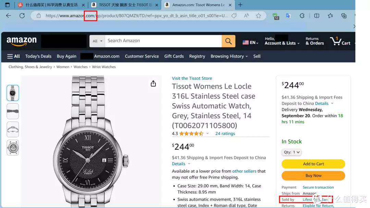Open Buy Again
Viewport: 370px width, 208px height.
[x=66, y=56]
